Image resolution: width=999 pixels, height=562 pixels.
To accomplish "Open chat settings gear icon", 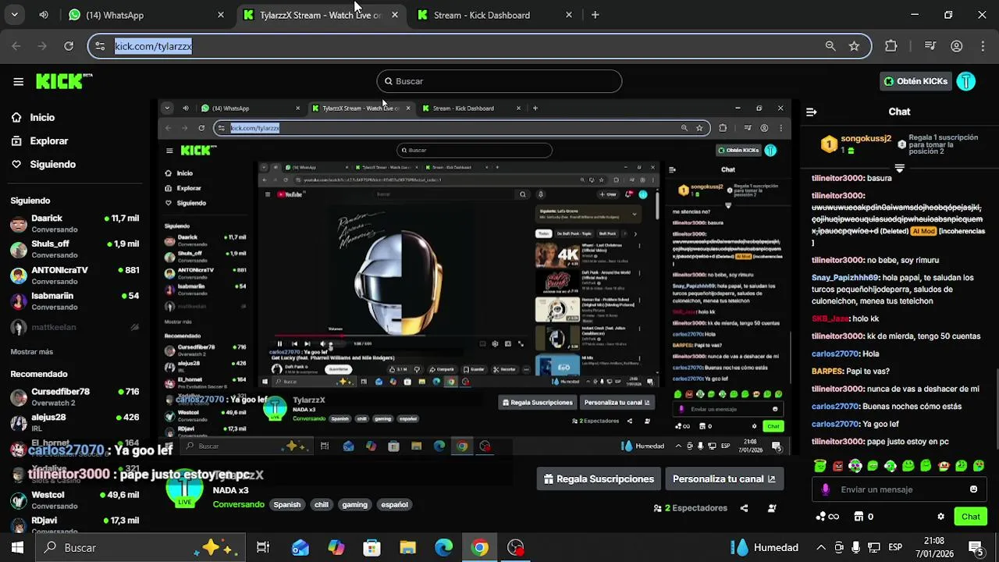I will 940,517.
